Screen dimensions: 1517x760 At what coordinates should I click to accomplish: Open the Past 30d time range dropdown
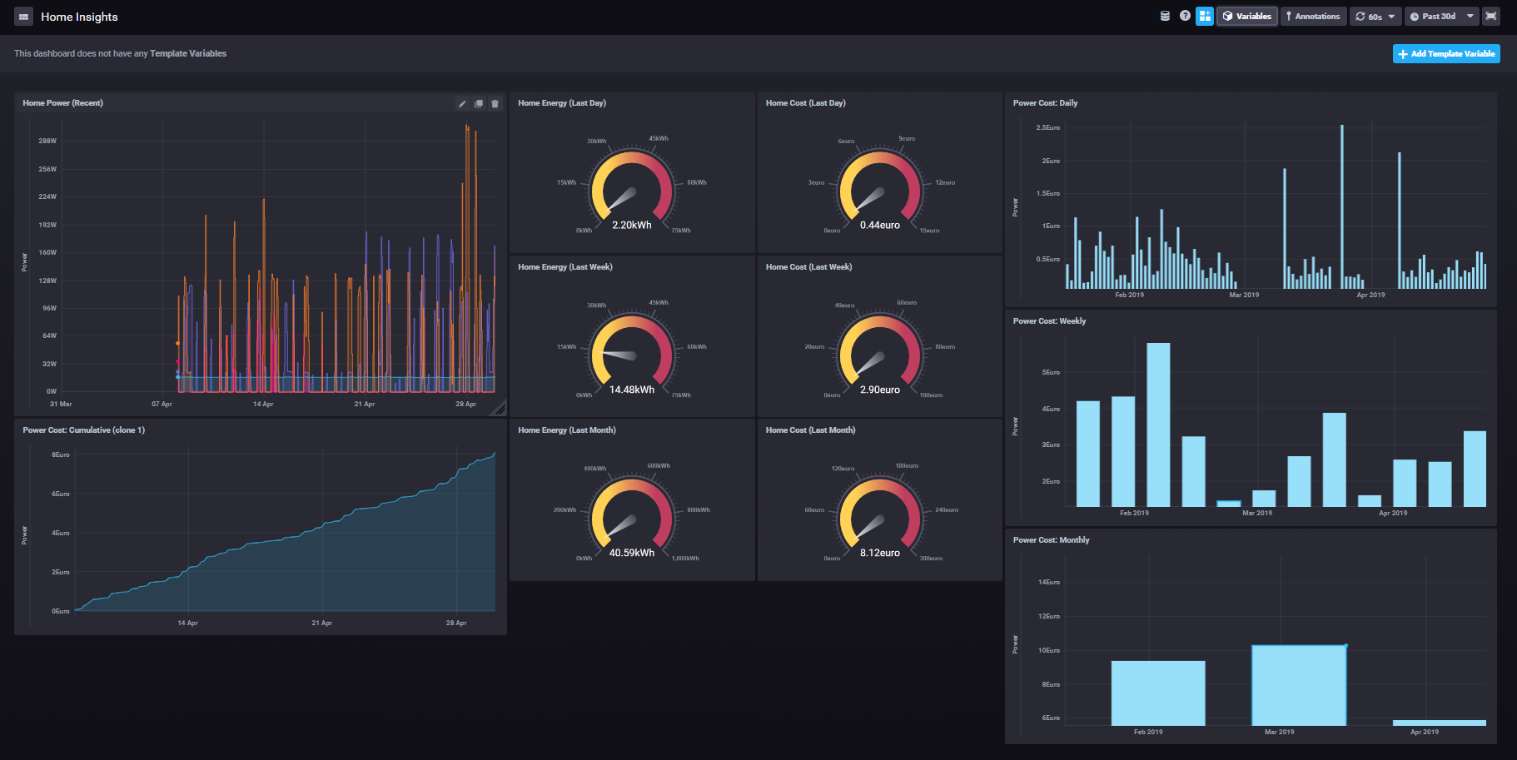click(x=1442, y=16)
